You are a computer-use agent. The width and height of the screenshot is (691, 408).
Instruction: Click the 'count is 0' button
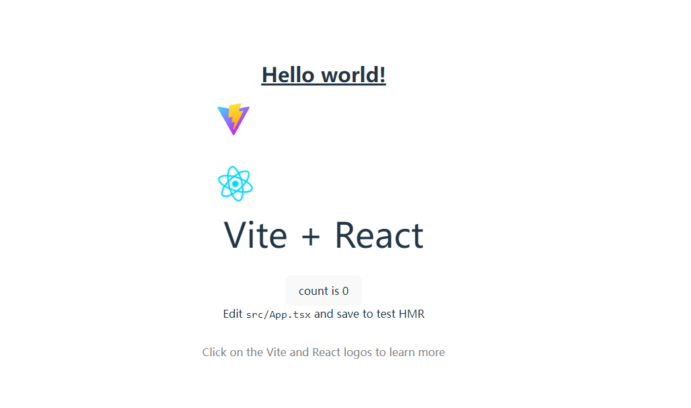[324, 291]
